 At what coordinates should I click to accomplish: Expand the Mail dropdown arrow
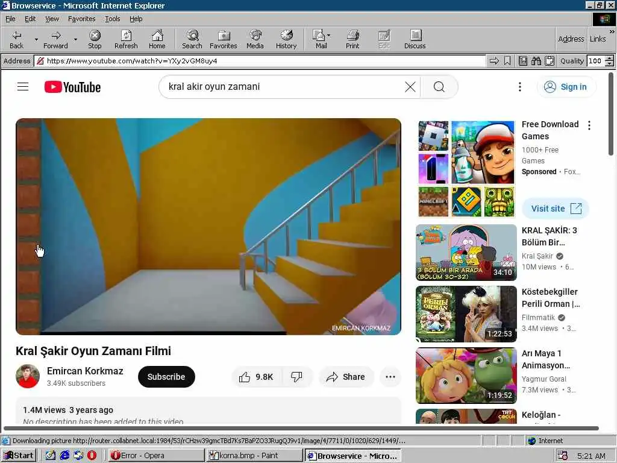[329, 36]
